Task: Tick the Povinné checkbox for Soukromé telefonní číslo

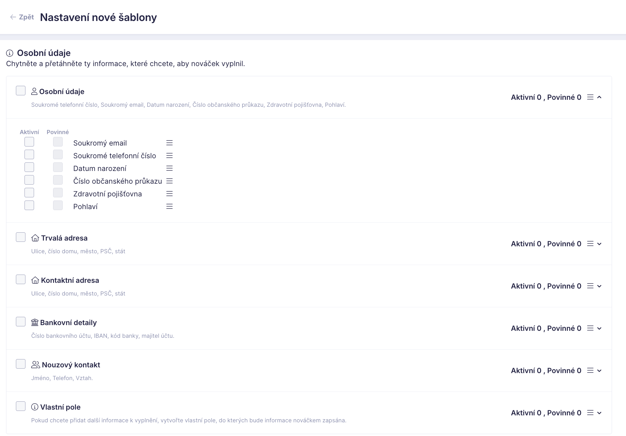Action: (x=58, y=154)
